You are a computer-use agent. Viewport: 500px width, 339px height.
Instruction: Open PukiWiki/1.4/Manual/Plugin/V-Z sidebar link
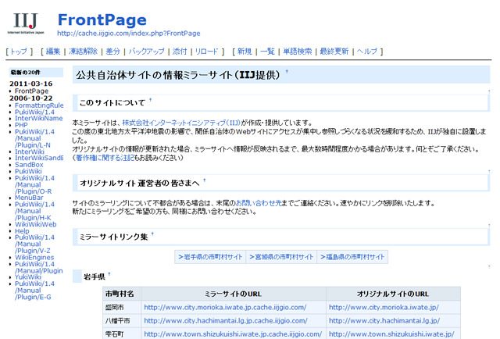(34, 244)
